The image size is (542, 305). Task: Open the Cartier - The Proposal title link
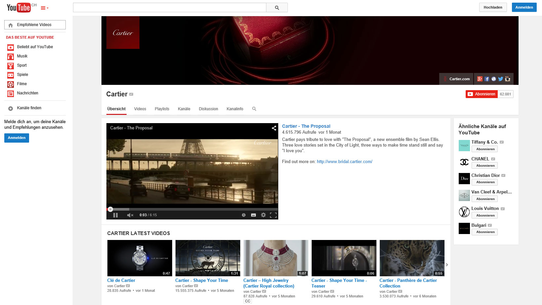(306, 126)
